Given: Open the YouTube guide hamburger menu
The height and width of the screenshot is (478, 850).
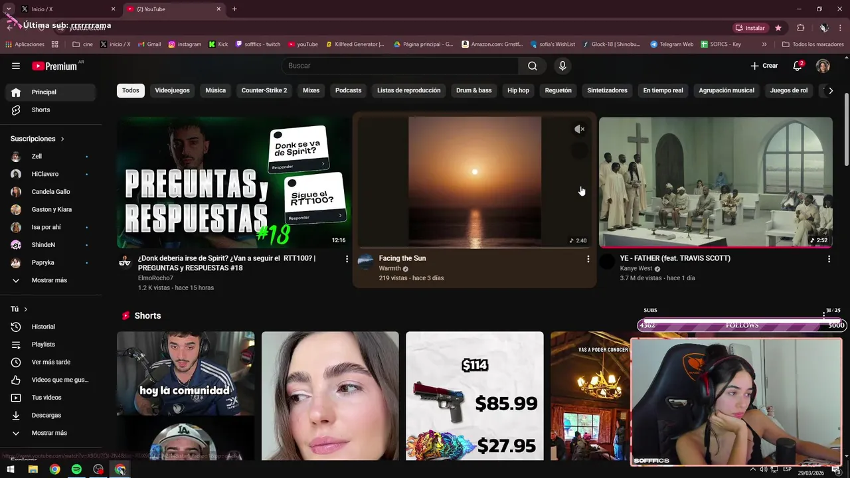Looking at the screenshot, I should tap(16, 66).
